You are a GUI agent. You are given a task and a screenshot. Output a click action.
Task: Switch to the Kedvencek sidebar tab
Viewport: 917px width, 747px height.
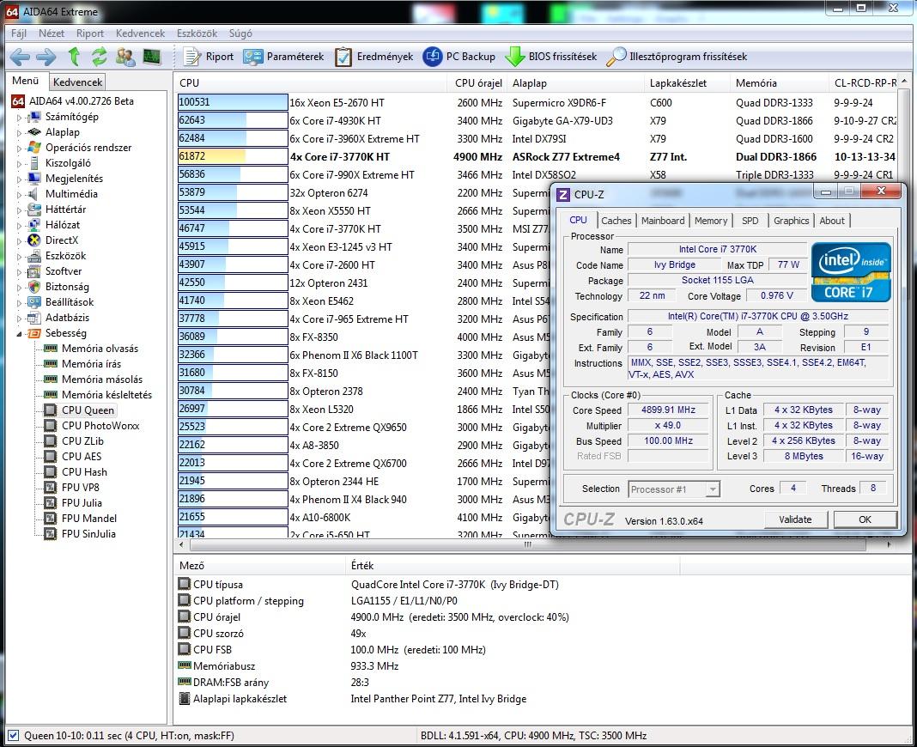click(x=78, y=82)
